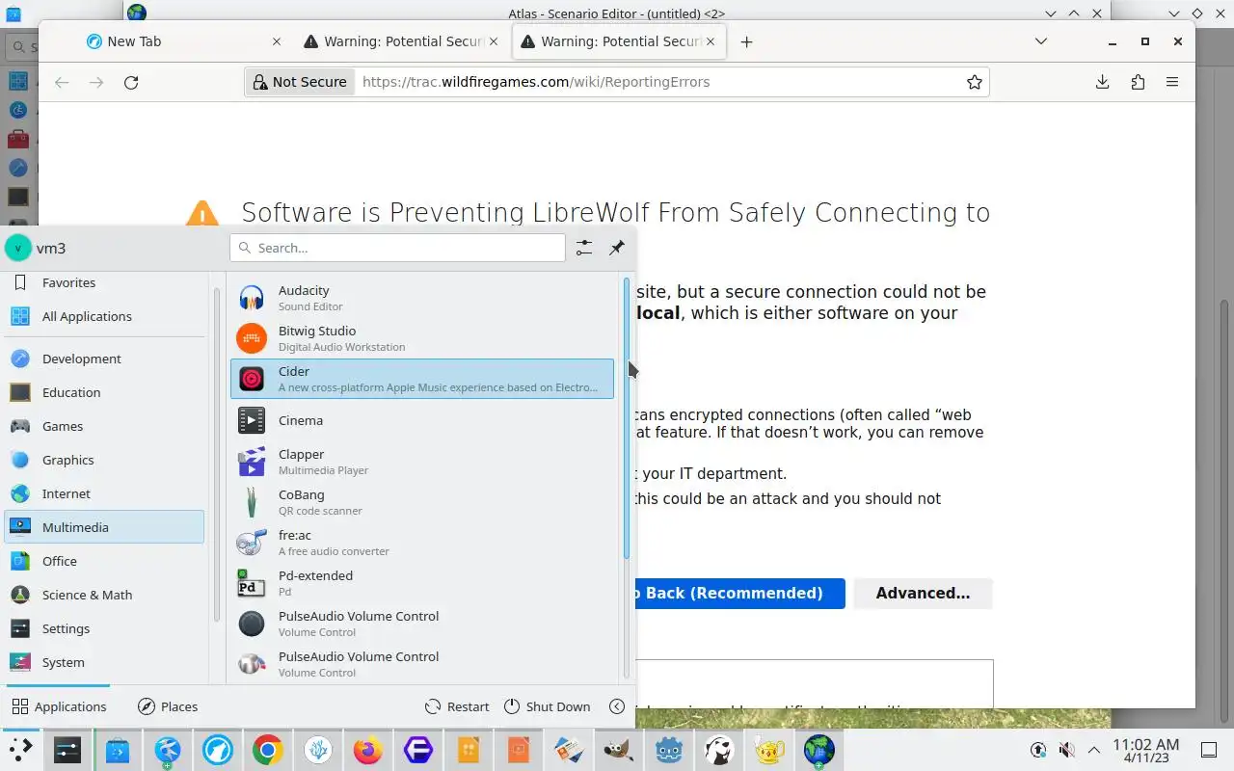
Task: Reload the current LibreWolf page
Action: coord(131,82)
